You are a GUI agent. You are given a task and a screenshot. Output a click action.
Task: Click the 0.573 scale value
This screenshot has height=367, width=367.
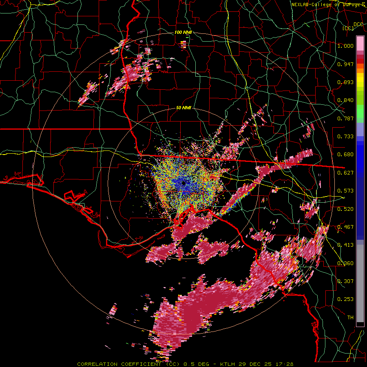point(345,191)
